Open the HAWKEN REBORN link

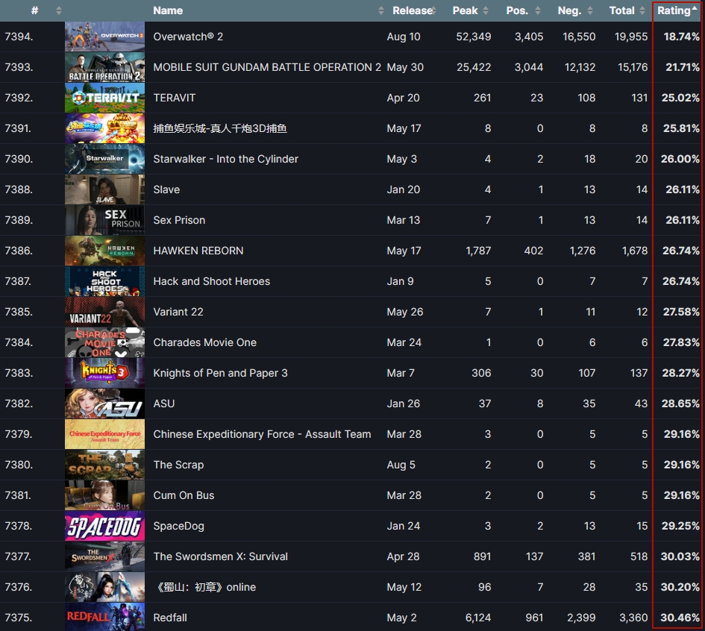198,251
